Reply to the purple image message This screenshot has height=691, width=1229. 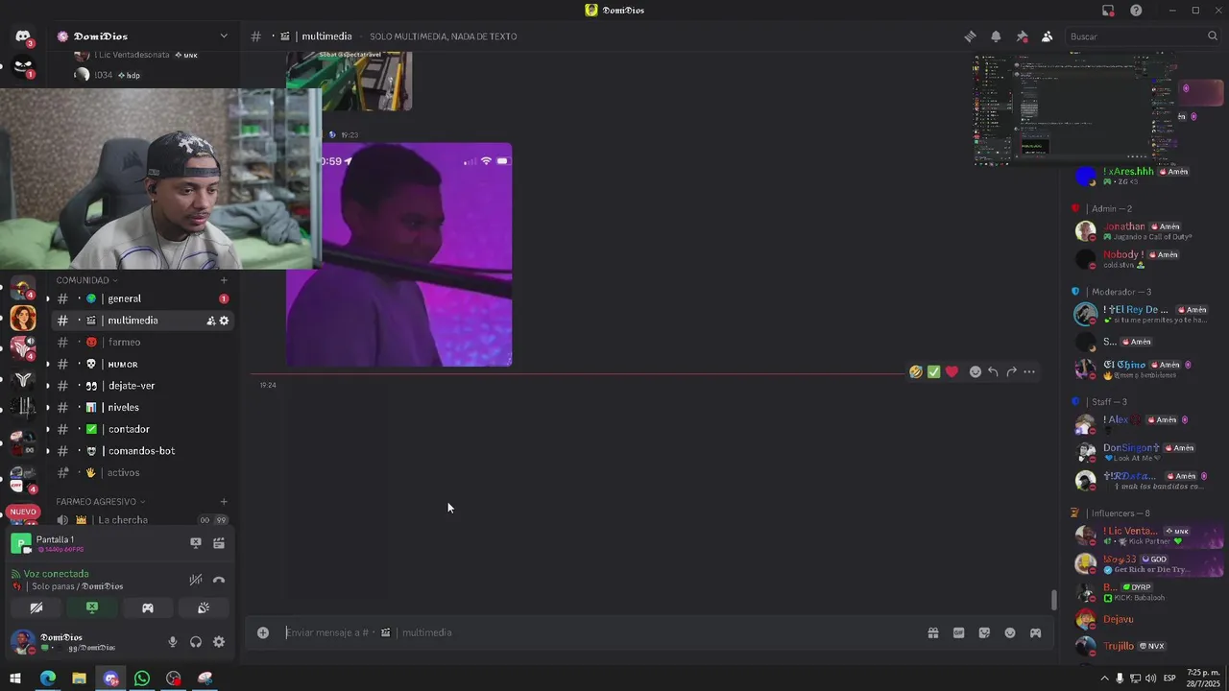tap(993, 371)
